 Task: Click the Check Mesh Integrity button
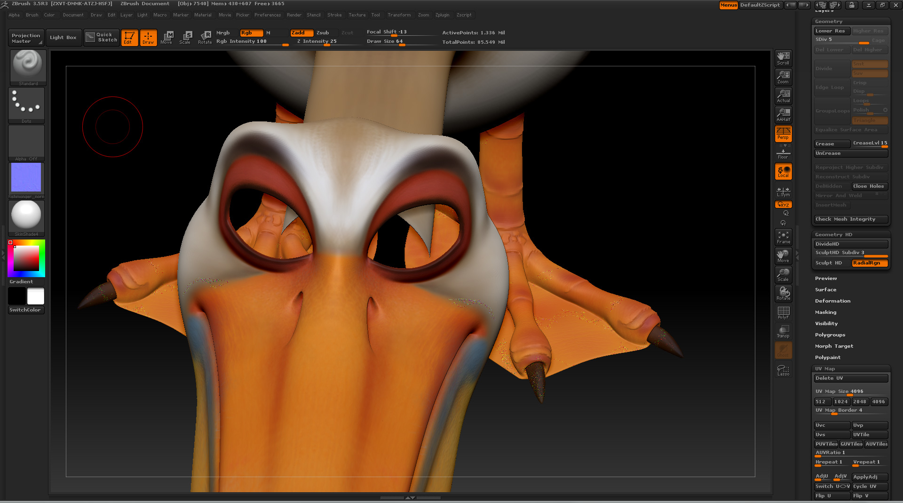(850, 219)
